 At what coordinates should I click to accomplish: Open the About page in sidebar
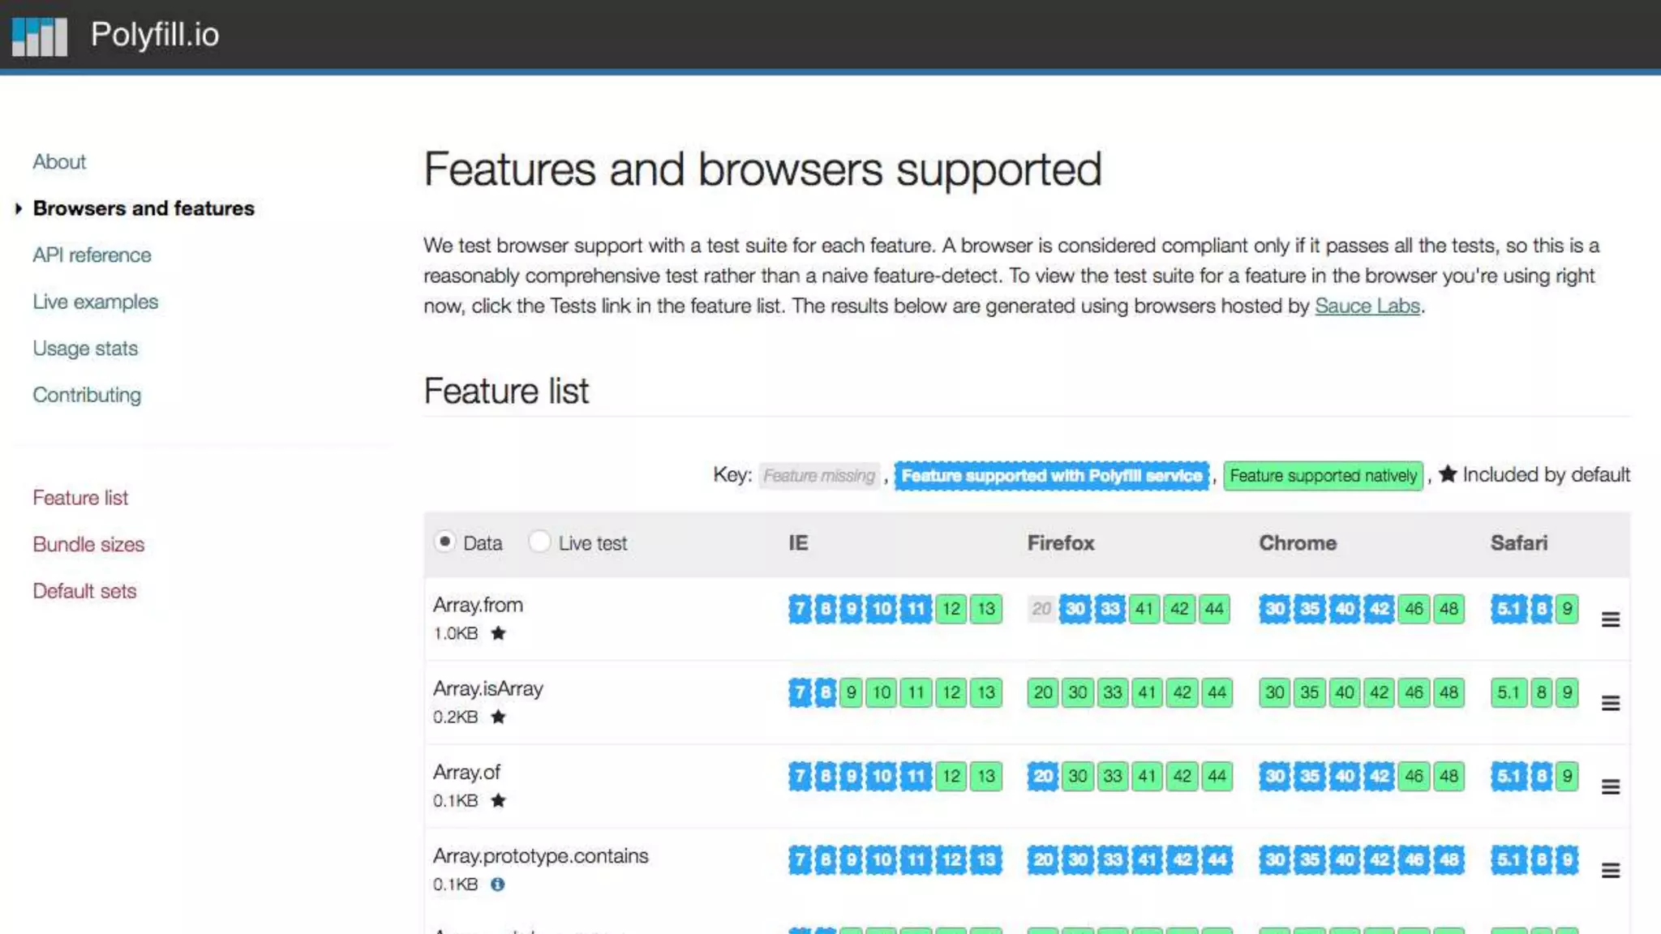59,161
